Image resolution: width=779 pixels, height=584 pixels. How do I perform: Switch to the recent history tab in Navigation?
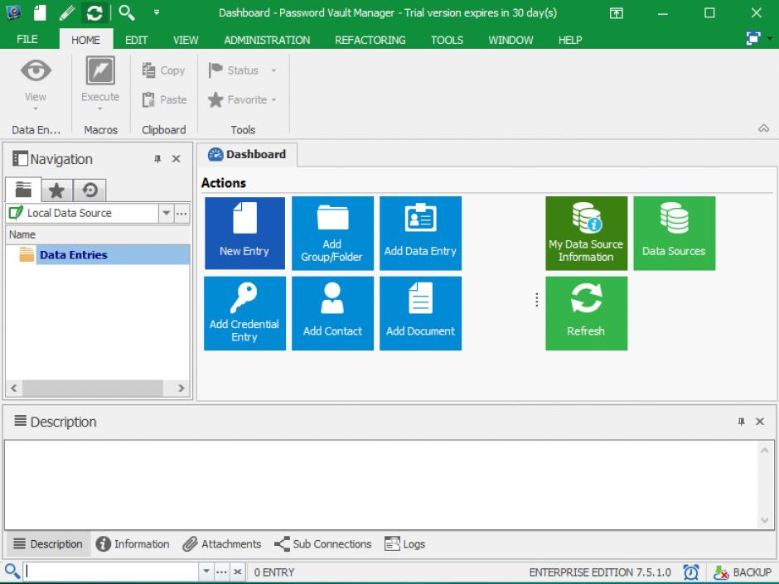(x=90, y=191)
